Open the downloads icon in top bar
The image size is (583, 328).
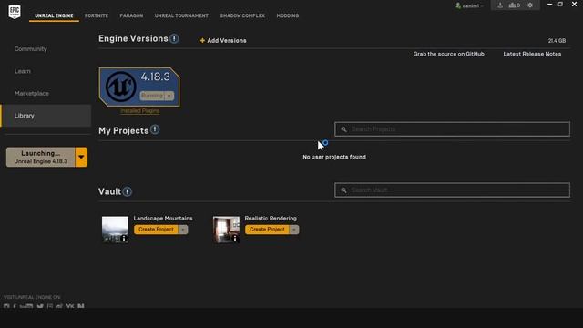click(500, 5)
